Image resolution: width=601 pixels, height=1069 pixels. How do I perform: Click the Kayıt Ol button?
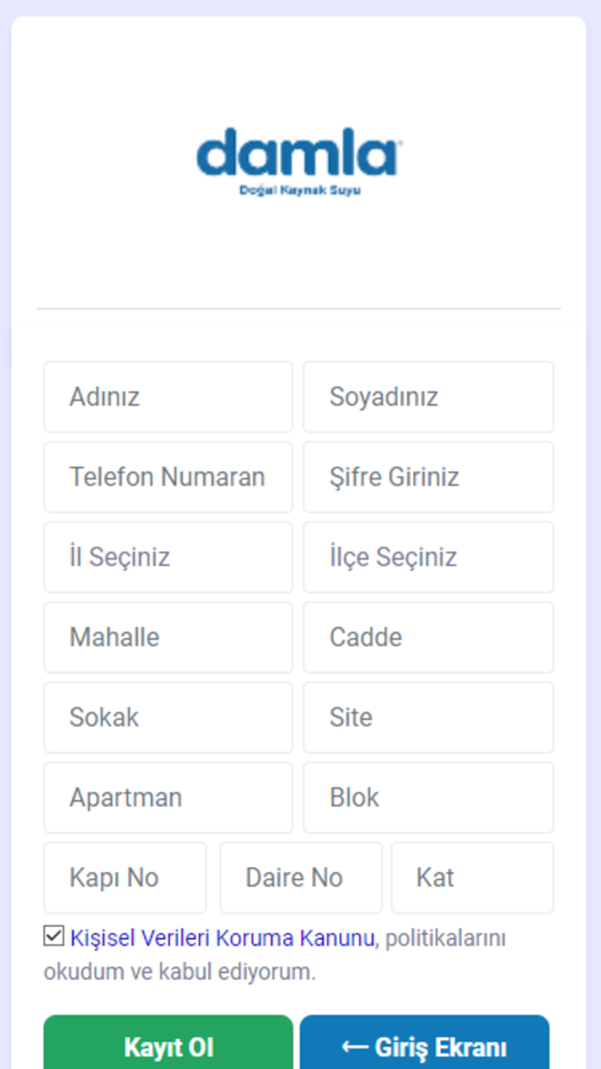pos(167,1047)
